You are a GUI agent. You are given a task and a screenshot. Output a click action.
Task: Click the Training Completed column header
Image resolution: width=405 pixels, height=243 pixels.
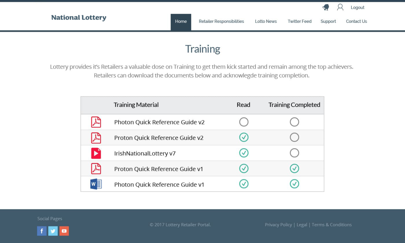coord(294,105)
